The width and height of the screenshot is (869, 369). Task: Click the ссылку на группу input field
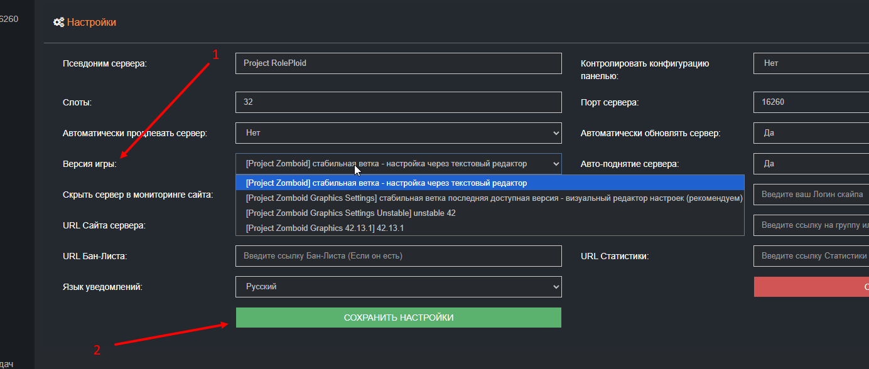pyautogui.click(x=810, y=225)
